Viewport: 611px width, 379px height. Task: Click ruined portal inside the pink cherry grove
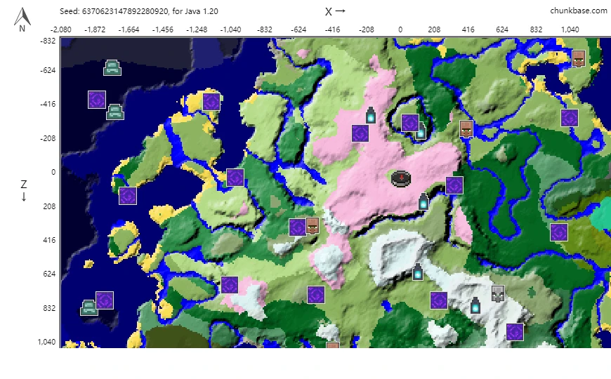[x=360, y=133]
